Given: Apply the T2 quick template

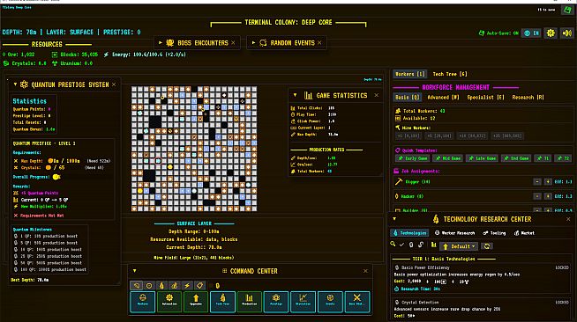Looking at the screenshot, I should click(562, 158).
